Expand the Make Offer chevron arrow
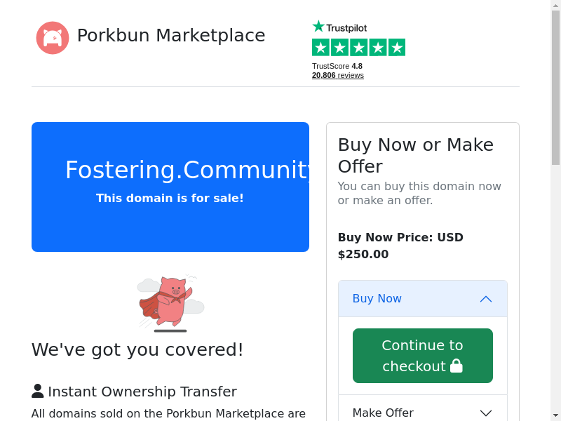Viewport: 561px width, 421px height. (x=486, y=413)
